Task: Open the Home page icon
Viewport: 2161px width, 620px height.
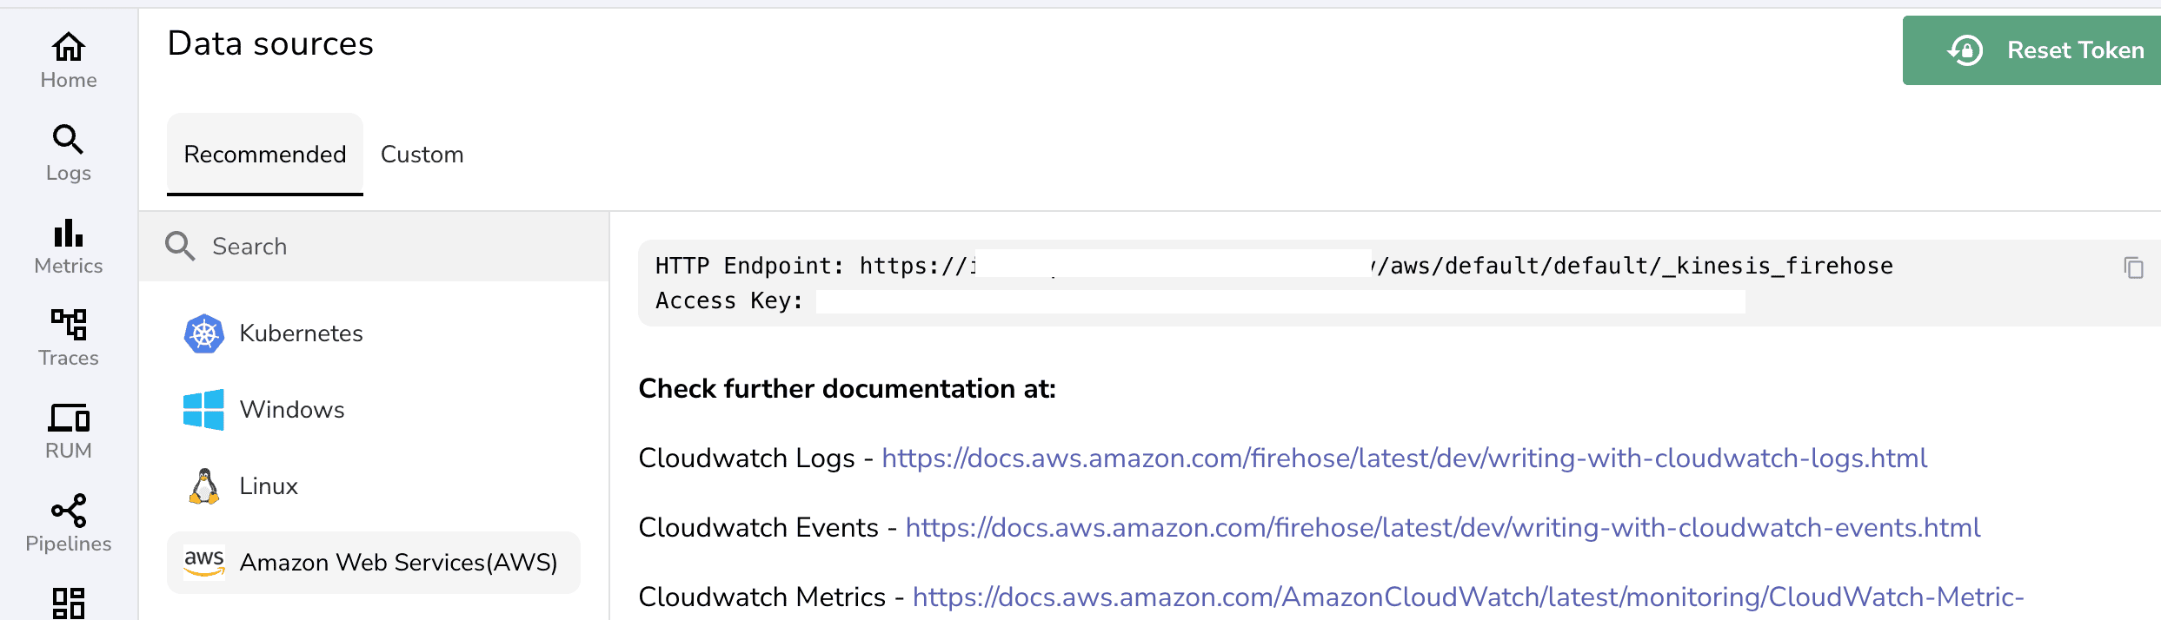Action: coord(68,48)
